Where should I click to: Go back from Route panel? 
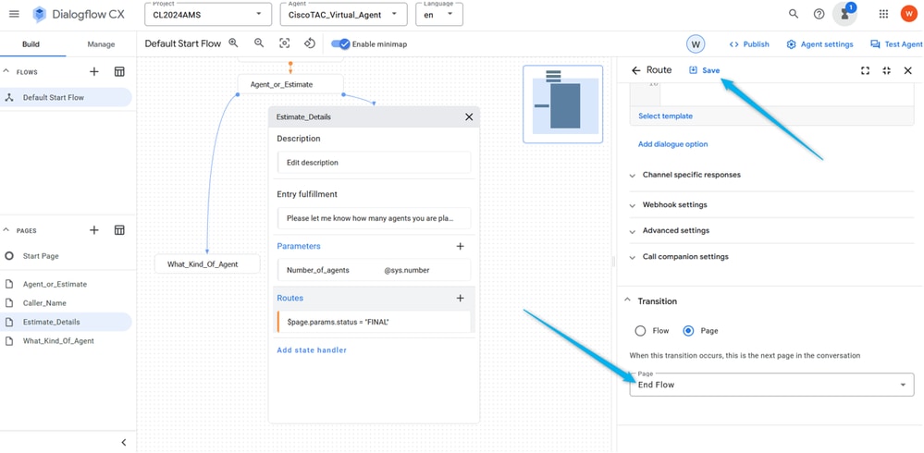pos(635,70)
